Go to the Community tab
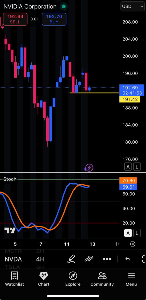 pyautogui.click(x=102, y=279)
